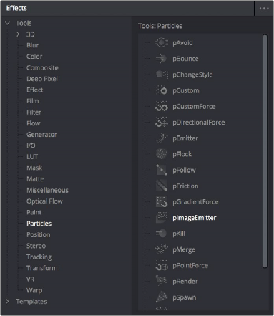Select the pFlock sphere icon

pyautogui.click(x=162, y=154)
